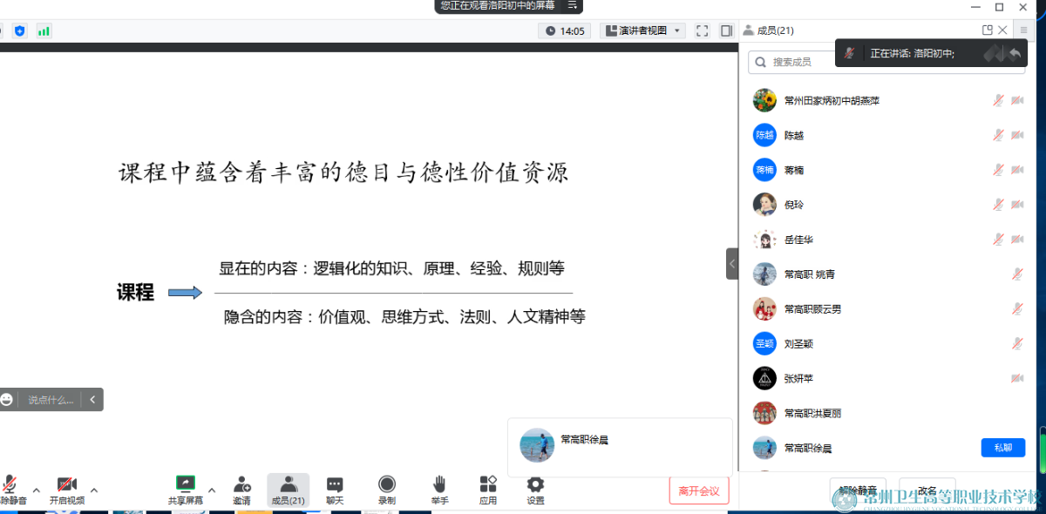Open 设置 settings gear

click(535, 485)
